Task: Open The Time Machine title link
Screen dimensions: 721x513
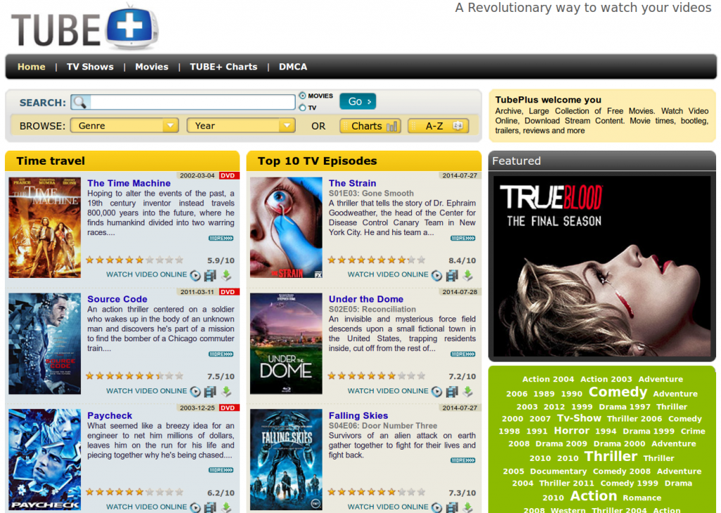Action: [x=129, y=183]
